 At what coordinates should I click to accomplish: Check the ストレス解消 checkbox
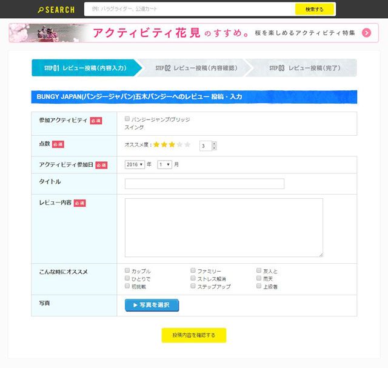(193, 278)
